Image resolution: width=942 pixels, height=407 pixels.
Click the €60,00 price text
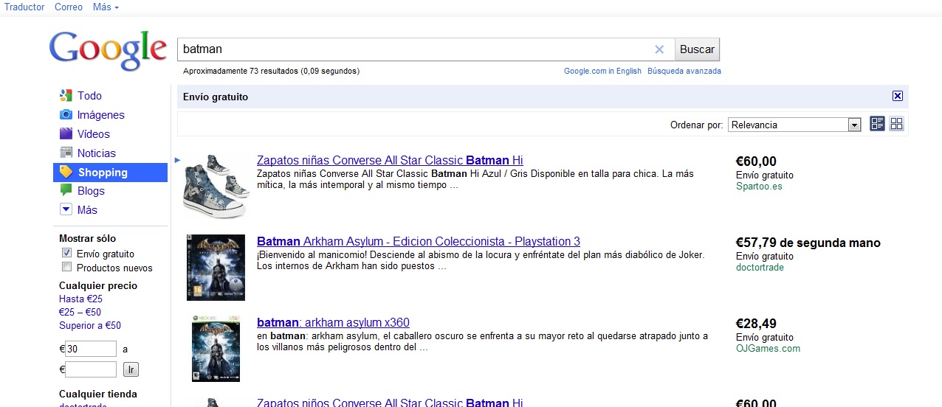point(756,161)
